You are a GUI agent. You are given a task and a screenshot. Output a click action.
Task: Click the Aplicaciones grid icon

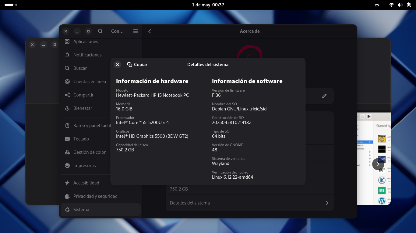pos(67,42)
